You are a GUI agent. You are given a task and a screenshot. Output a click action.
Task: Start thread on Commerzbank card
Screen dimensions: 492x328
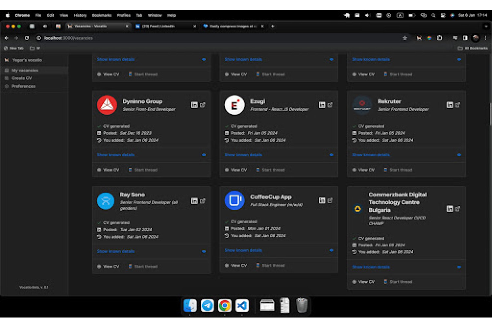[398, 282]
